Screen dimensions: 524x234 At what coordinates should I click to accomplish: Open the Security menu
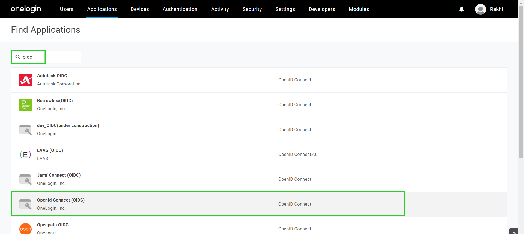tap(252, 9)
